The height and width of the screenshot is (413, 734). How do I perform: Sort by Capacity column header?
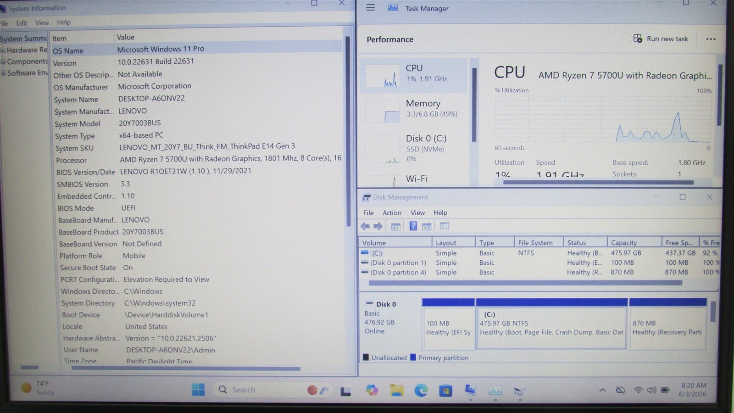(634, 243)
